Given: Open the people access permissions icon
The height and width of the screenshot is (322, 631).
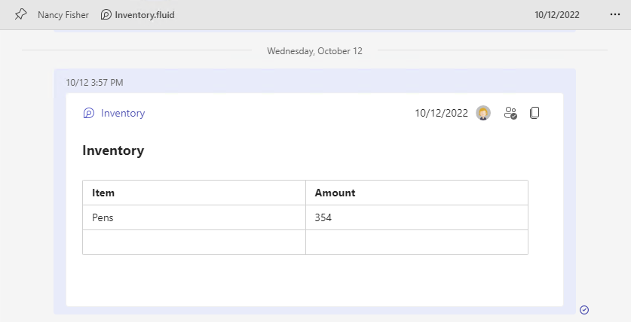Looking at the screenshot, I should click(510, 113).
